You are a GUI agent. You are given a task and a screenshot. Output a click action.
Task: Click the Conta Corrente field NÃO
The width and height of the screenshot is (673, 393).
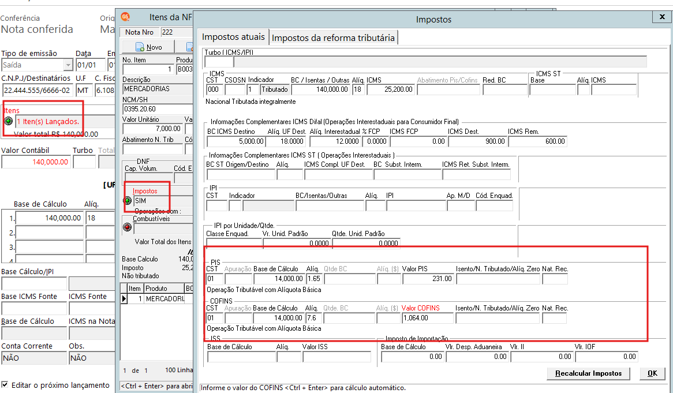pos(34,358)
